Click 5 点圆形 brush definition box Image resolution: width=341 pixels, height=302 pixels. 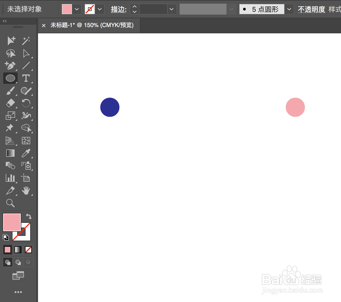pos(262,9)
